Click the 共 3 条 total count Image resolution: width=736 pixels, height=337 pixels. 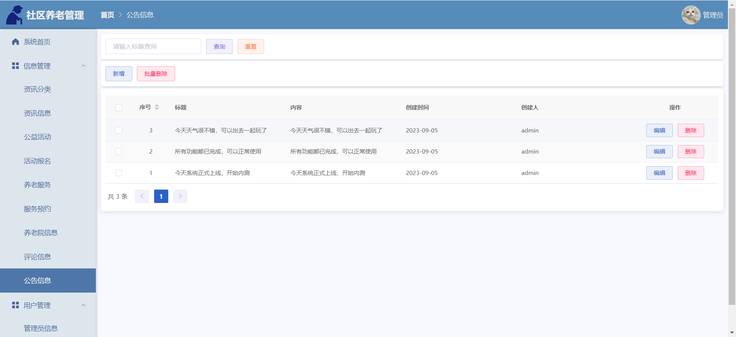tap(118, 196)
